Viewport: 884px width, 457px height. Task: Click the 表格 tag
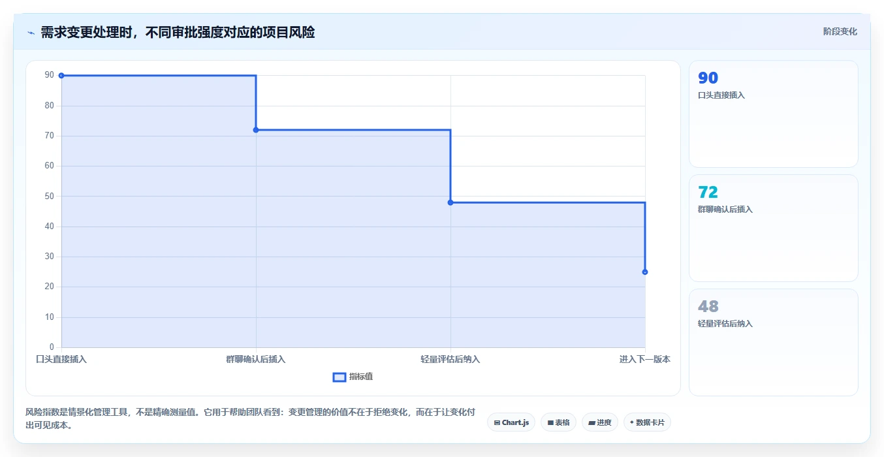[558, 422]
